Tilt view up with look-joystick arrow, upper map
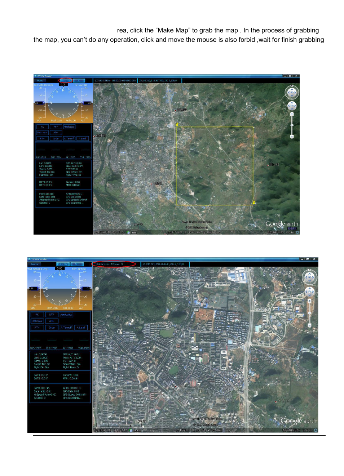The width and height of the screenshot is (344, 476). [x=292, y=89]
